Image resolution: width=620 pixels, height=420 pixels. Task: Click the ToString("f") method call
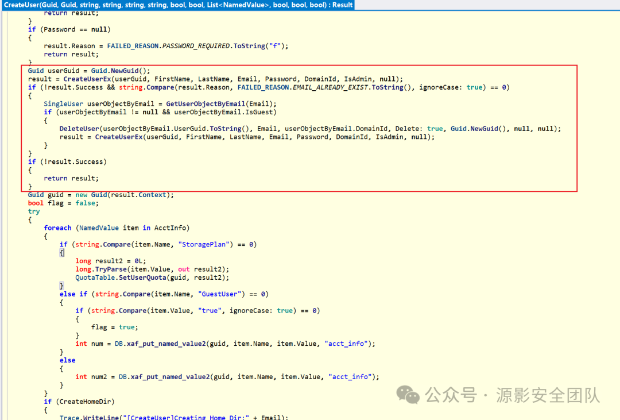point(258,46)
